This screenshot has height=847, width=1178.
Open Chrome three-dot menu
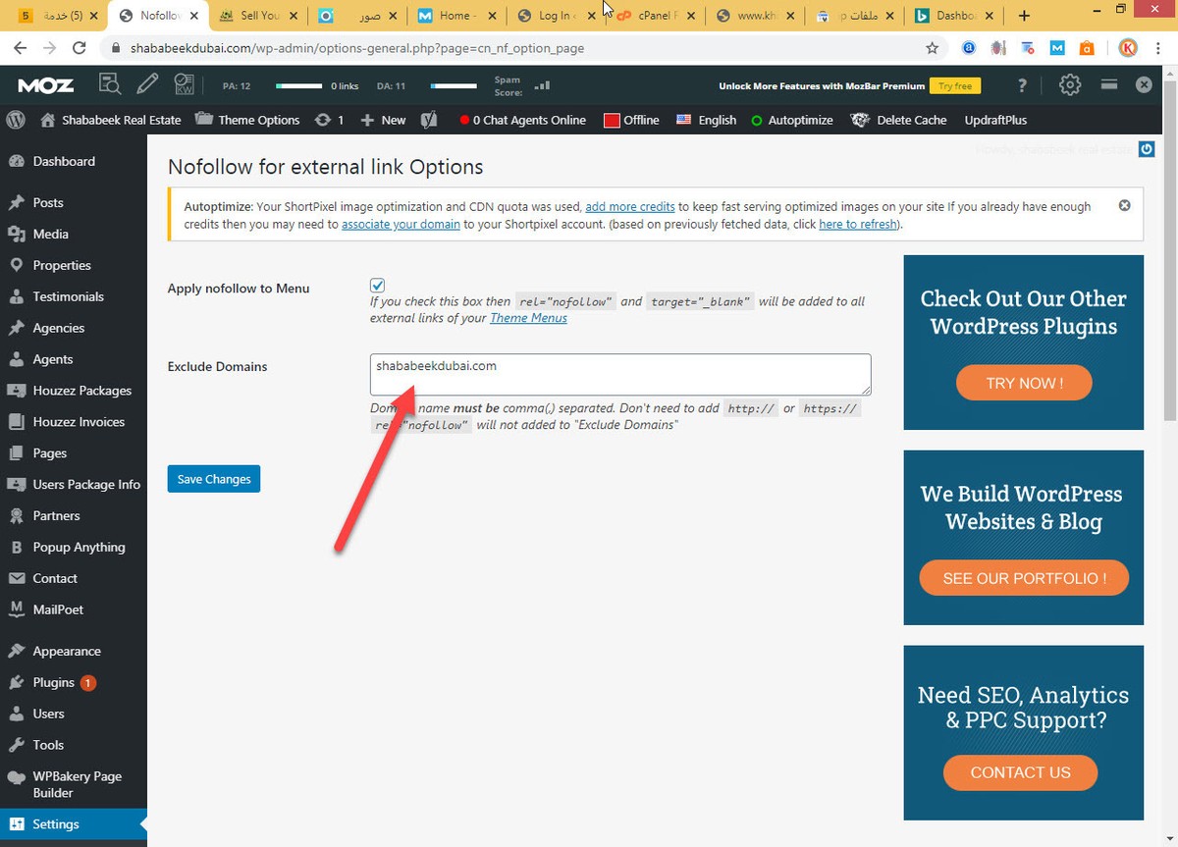click(1160, 47)
